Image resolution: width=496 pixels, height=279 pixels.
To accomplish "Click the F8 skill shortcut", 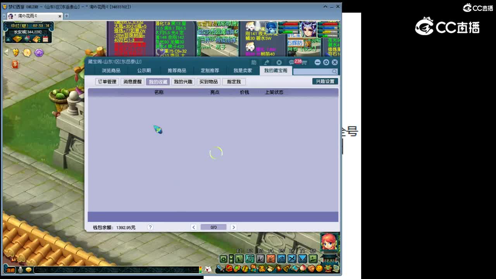I will (313, 258).
